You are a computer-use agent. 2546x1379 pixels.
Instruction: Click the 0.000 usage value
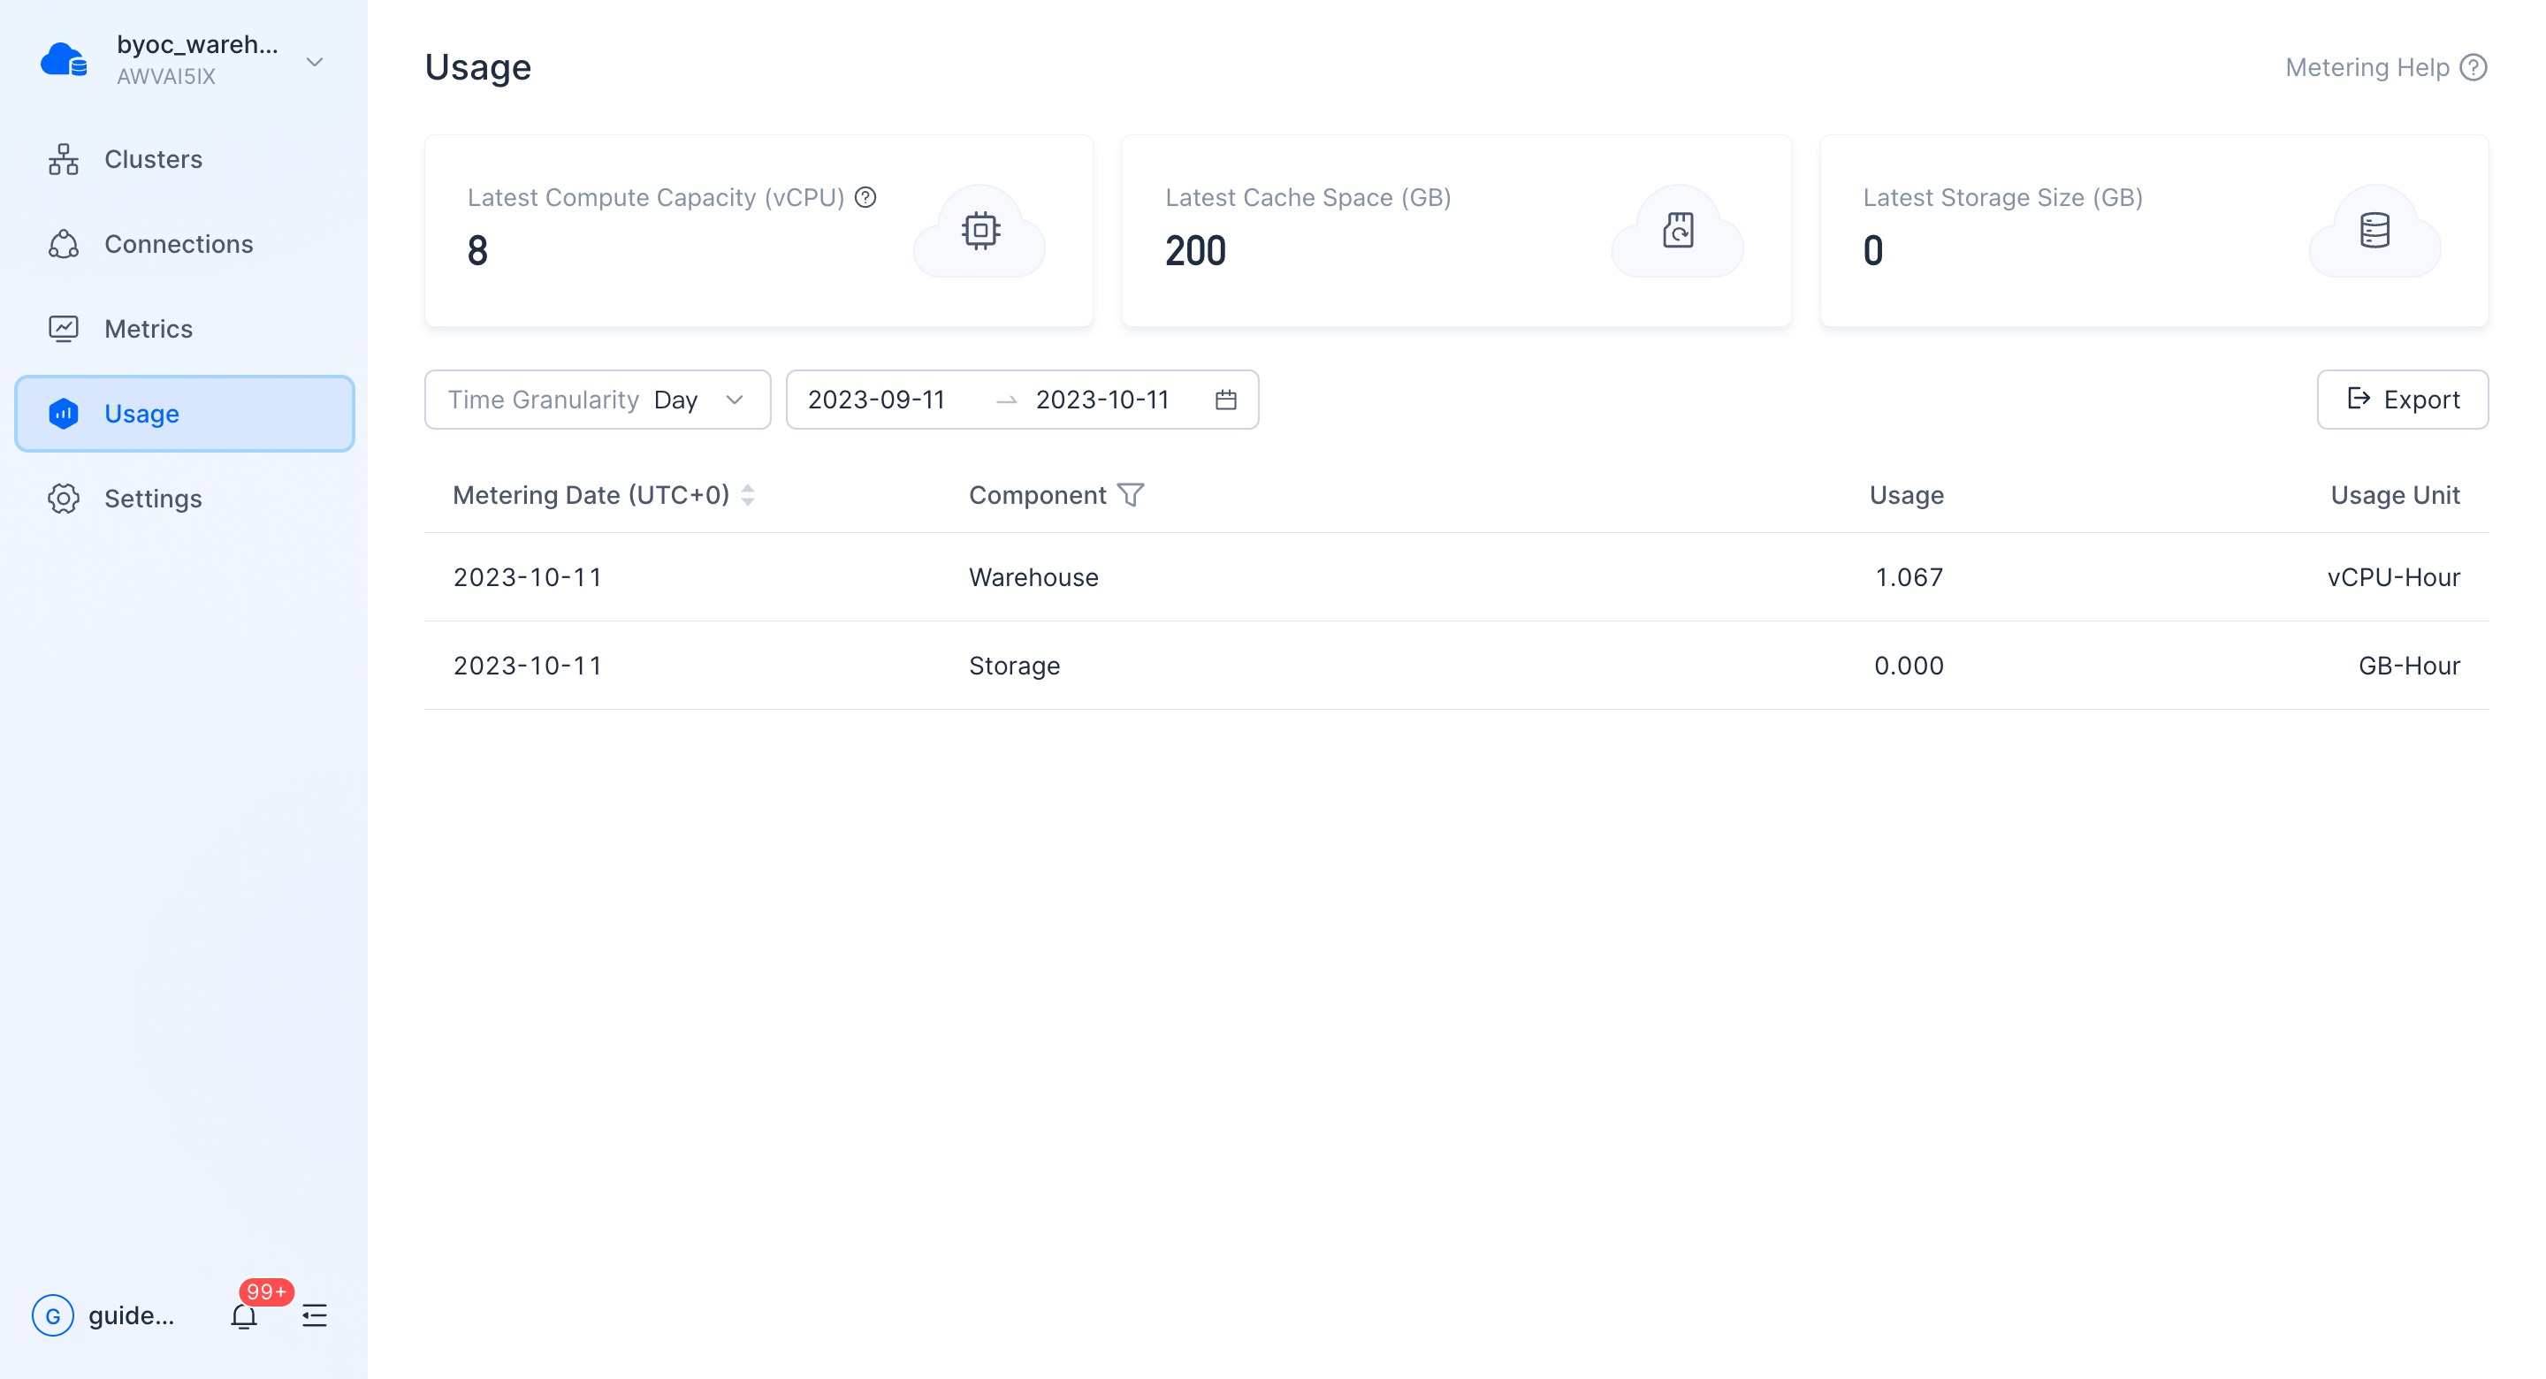coord(1909,667)
